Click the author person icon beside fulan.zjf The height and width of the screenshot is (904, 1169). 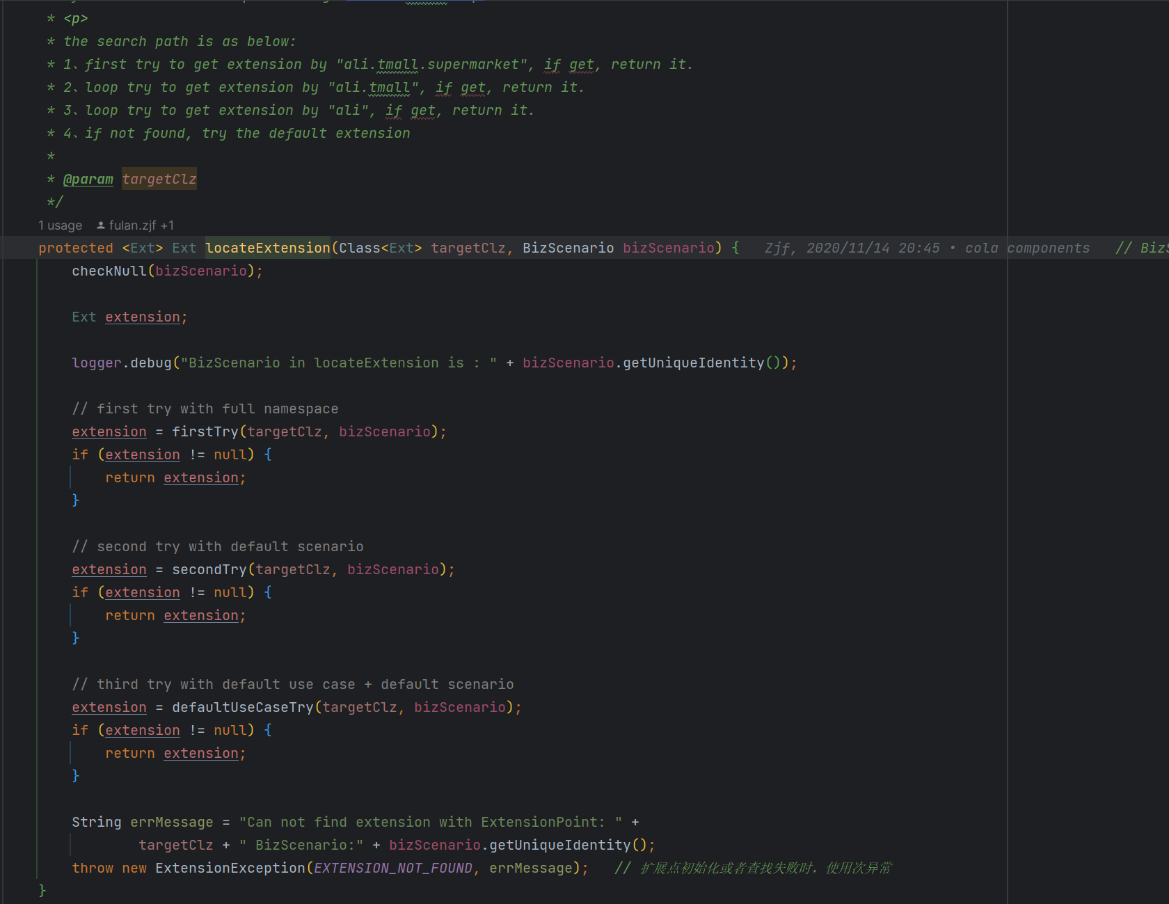[x=101, y=225]
